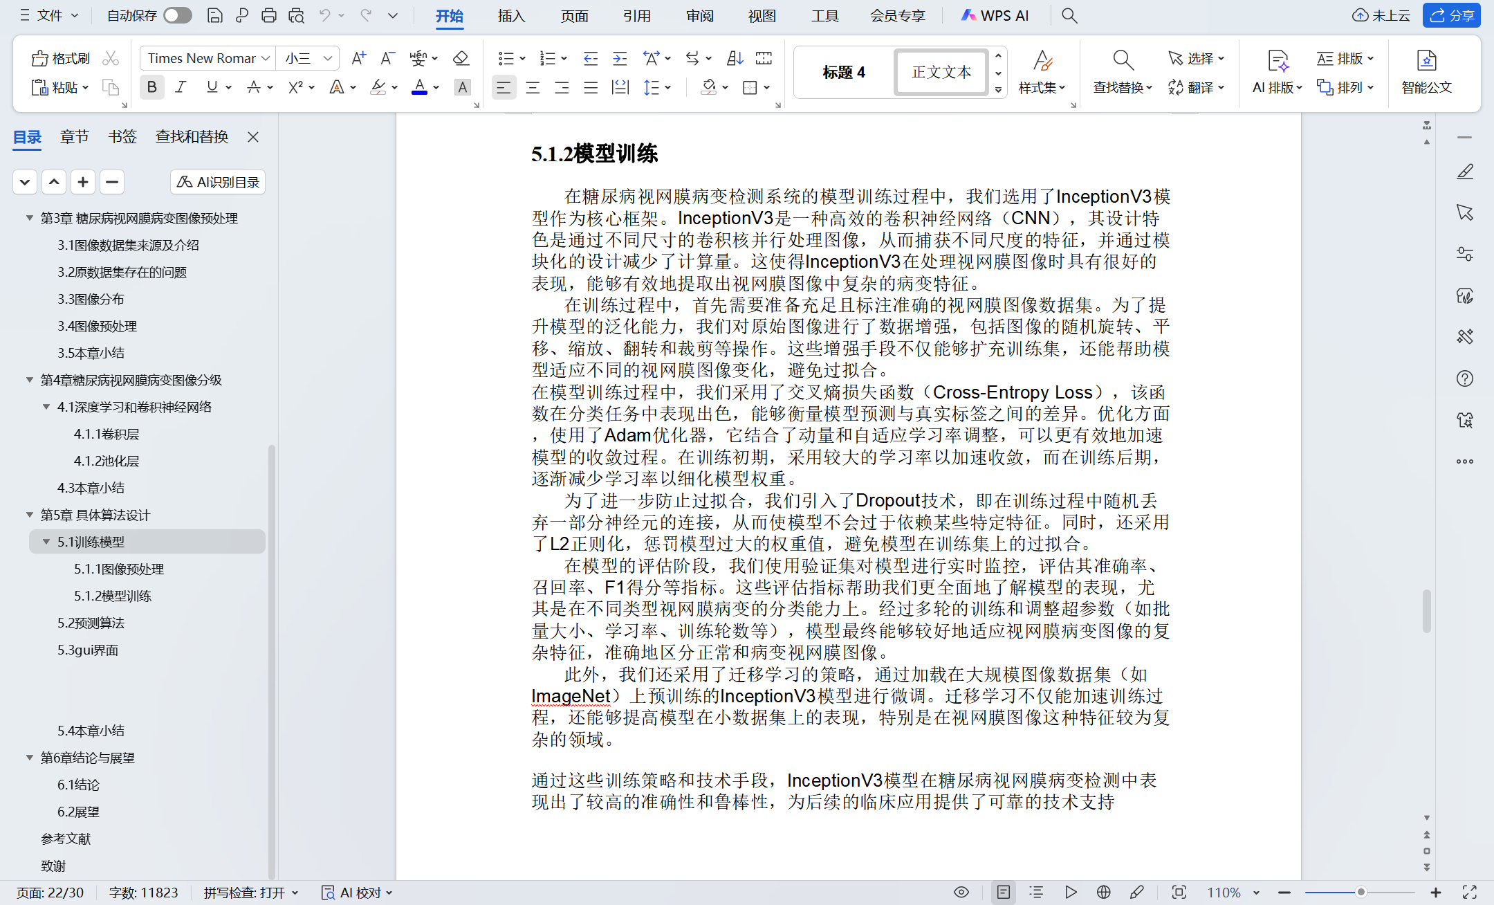Toggle the 自动保存 autosave switch
Screen dimensions: 1494x905
coord(178,15)
